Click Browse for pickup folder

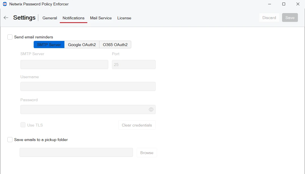point(147,153)
